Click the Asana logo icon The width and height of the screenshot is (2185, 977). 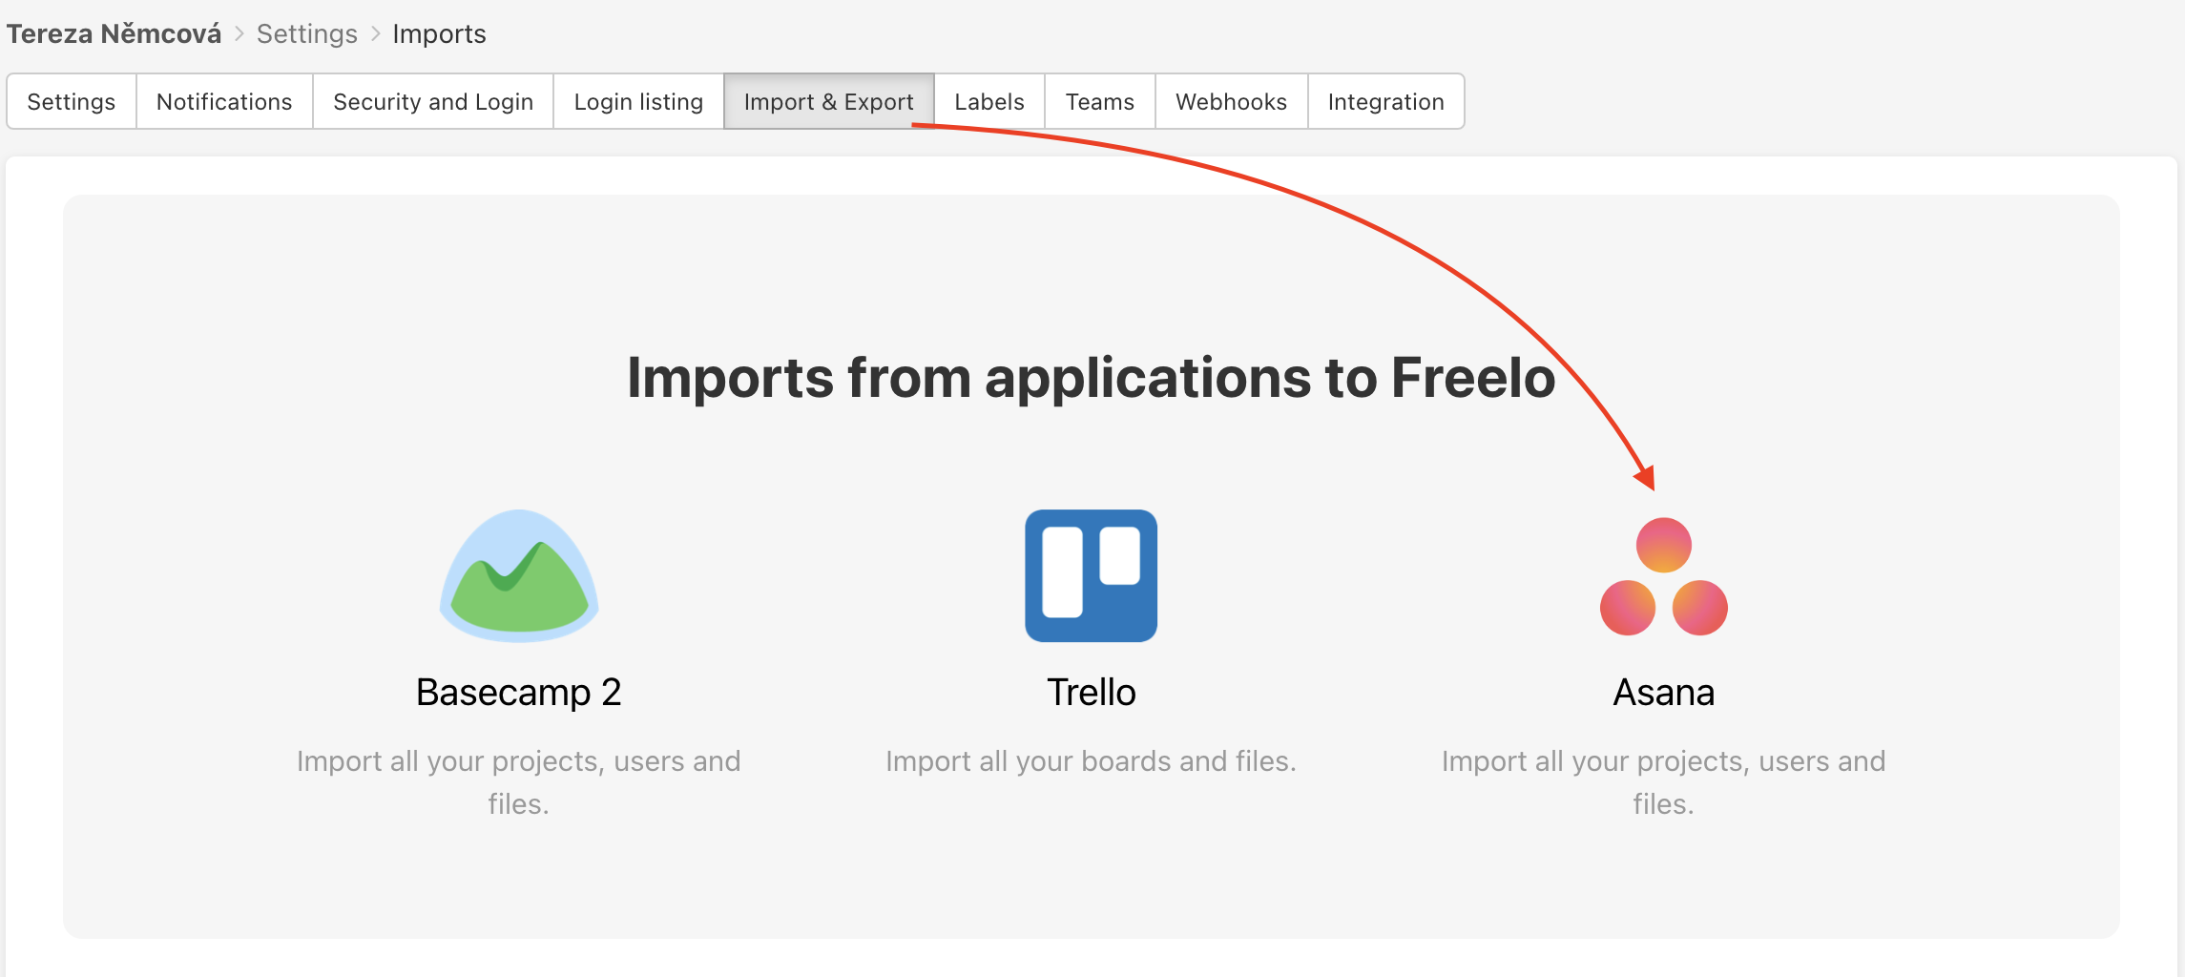tap(1663, 576)
